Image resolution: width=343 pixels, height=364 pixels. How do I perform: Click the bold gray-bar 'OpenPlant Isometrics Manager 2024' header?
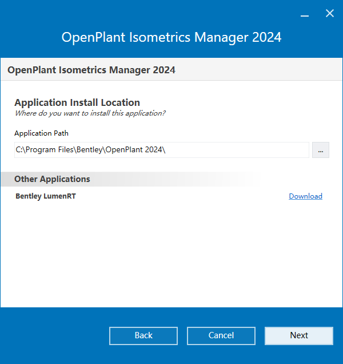click(91, 70)
